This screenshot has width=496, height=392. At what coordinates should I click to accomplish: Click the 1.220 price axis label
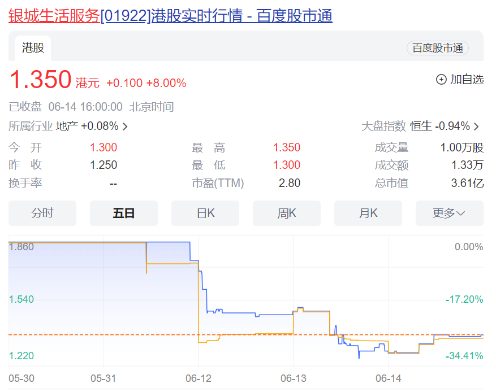click(21, 356)
